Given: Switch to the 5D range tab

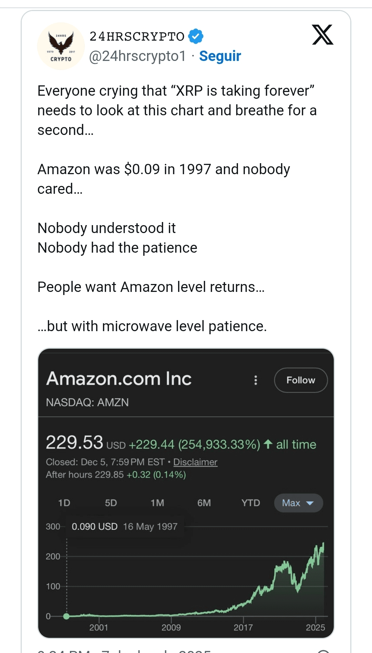Looking at the screenshot, I should pos(111,503).
